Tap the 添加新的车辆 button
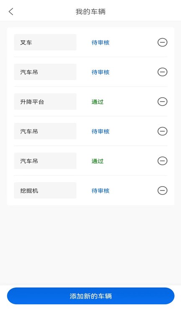This screenshot has width=181, height=322. (90, 296)
